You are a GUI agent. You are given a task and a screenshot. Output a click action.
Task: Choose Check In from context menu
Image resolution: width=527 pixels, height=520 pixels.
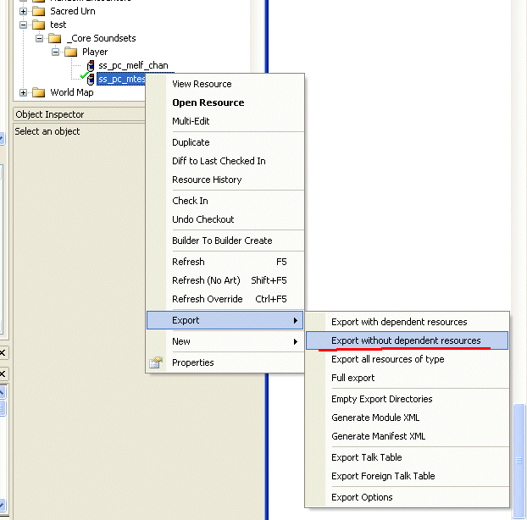tap(190, 201)
